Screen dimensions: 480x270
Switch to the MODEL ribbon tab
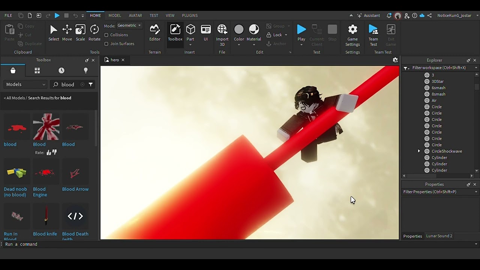point(115,15)
